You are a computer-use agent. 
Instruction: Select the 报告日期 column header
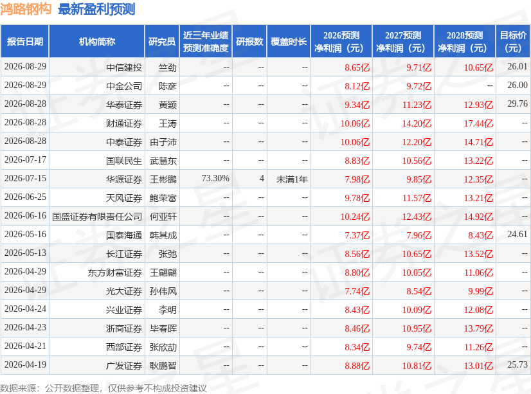coord(24,41)
